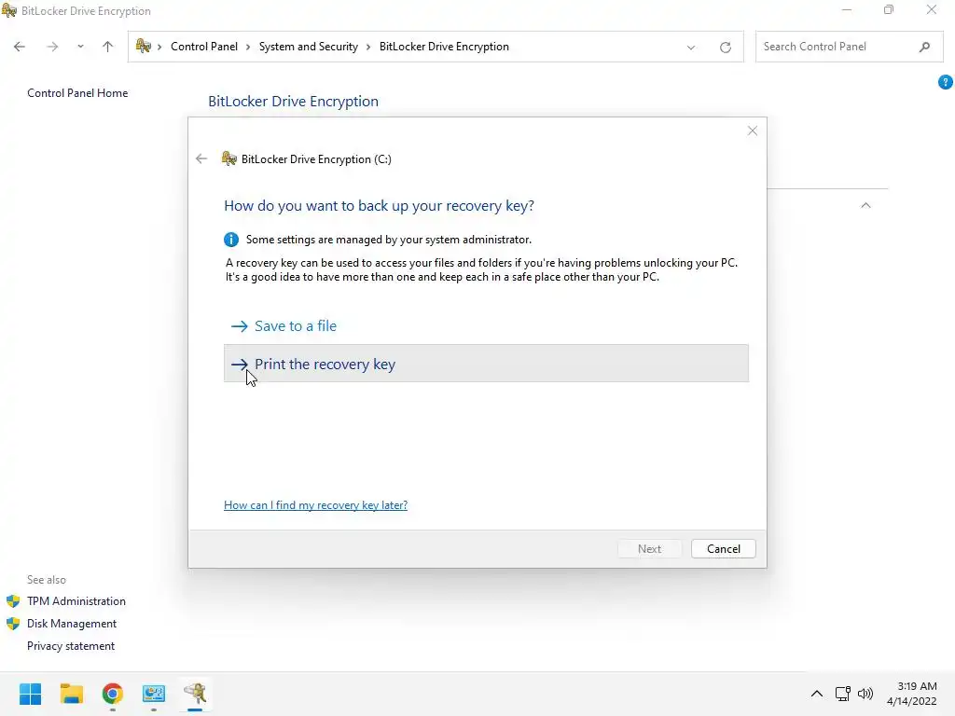
Task: Go back using the wizard's back arrow
Action: [201, 158]
